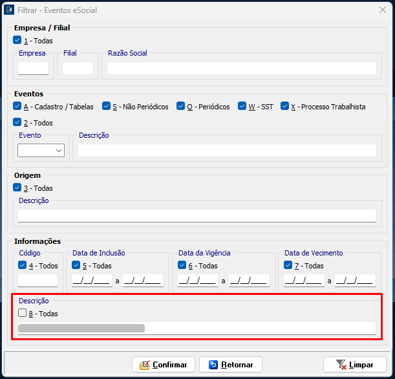The image size is (395, 379).
Task: Click the Empresa input field
Action: 33,68
